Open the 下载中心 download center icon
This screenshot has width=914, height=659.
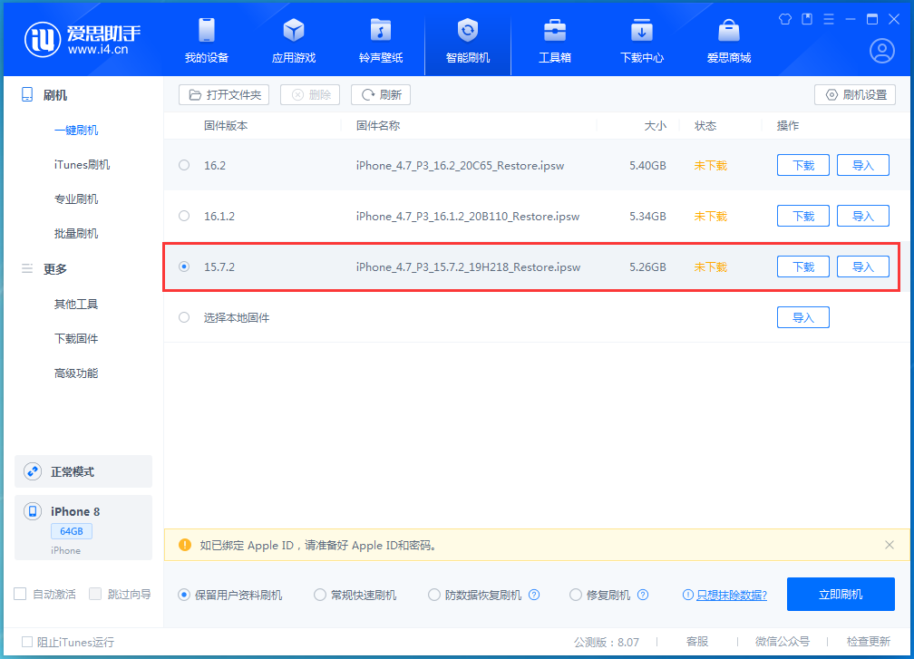coord(642,30)
